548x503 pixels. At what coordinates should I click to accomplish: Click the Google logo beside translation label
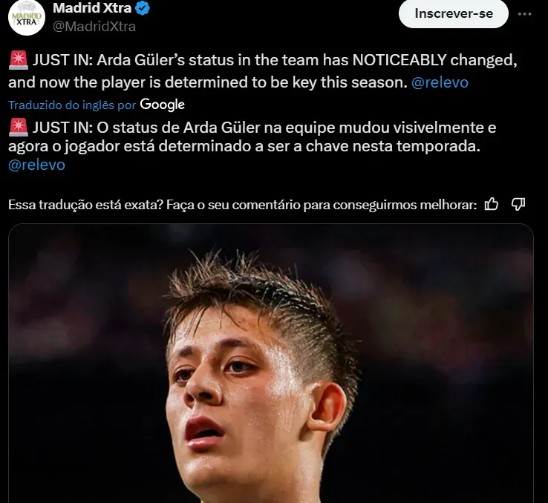coord(162,105)
